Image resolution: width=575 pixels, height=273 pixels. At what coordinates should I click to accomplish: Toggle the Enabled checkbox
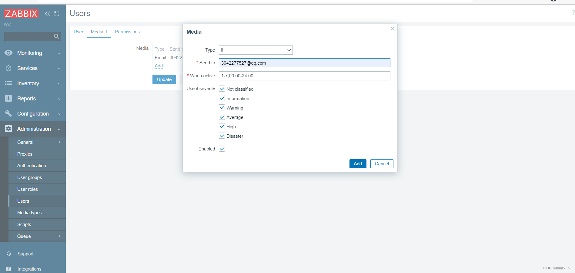coord(222,149)
